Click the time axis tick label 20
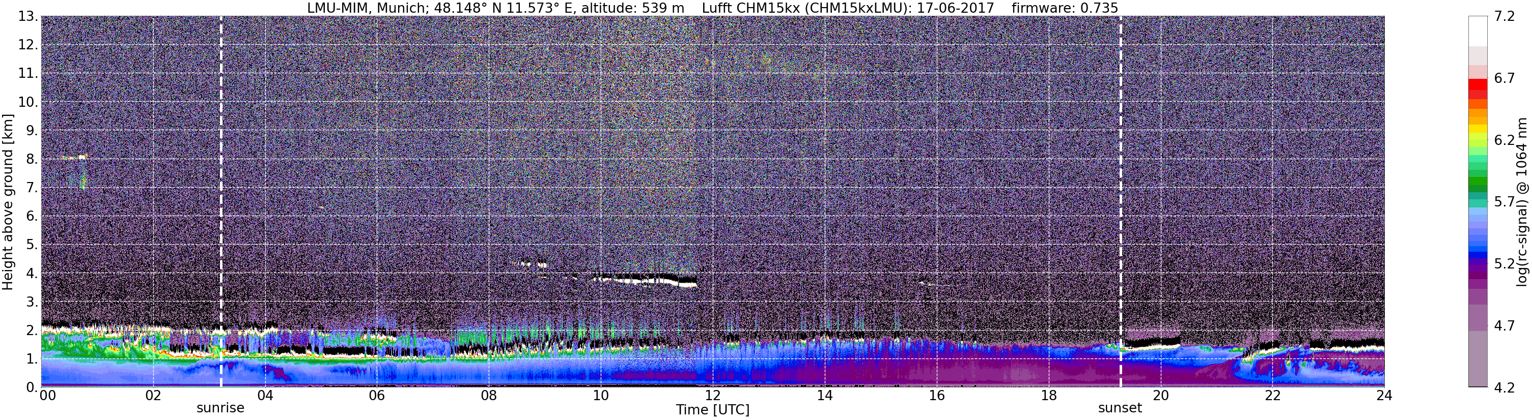Screen dimensions: 1532x420 [x=1160, y=396]
